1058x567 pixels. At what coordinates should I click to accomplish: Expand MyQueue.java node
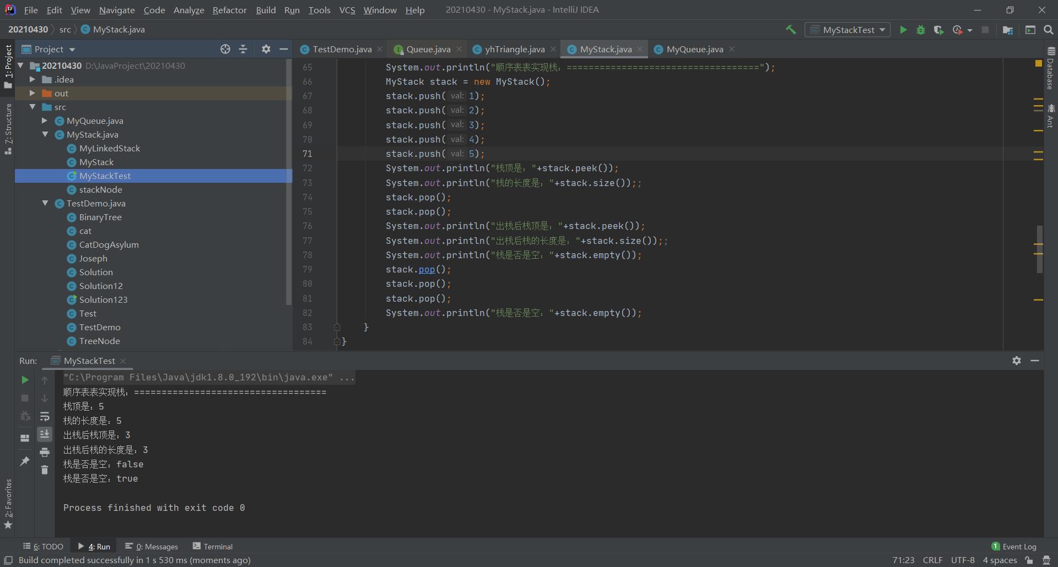(45, 121)
